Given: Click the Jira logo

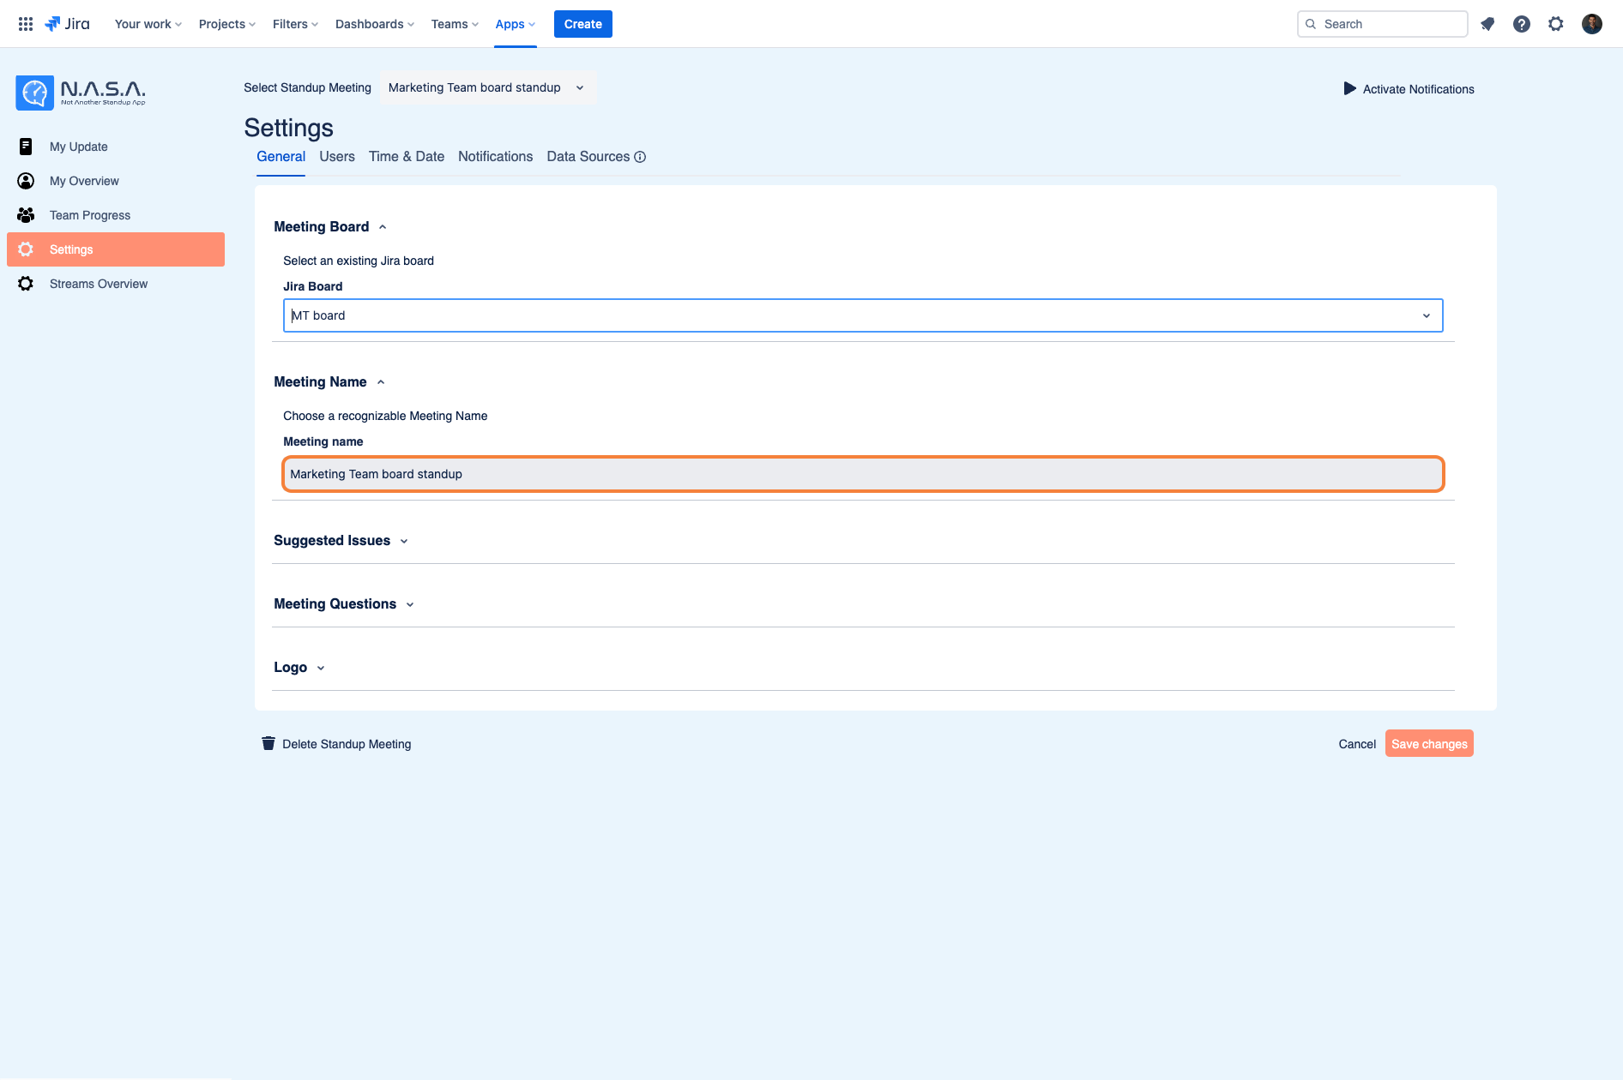Looking at the screenshot, I should point(67,24).
